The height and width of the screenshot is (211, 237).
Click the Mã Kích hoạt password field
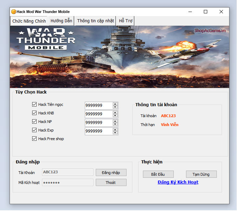tap(68, 182)
